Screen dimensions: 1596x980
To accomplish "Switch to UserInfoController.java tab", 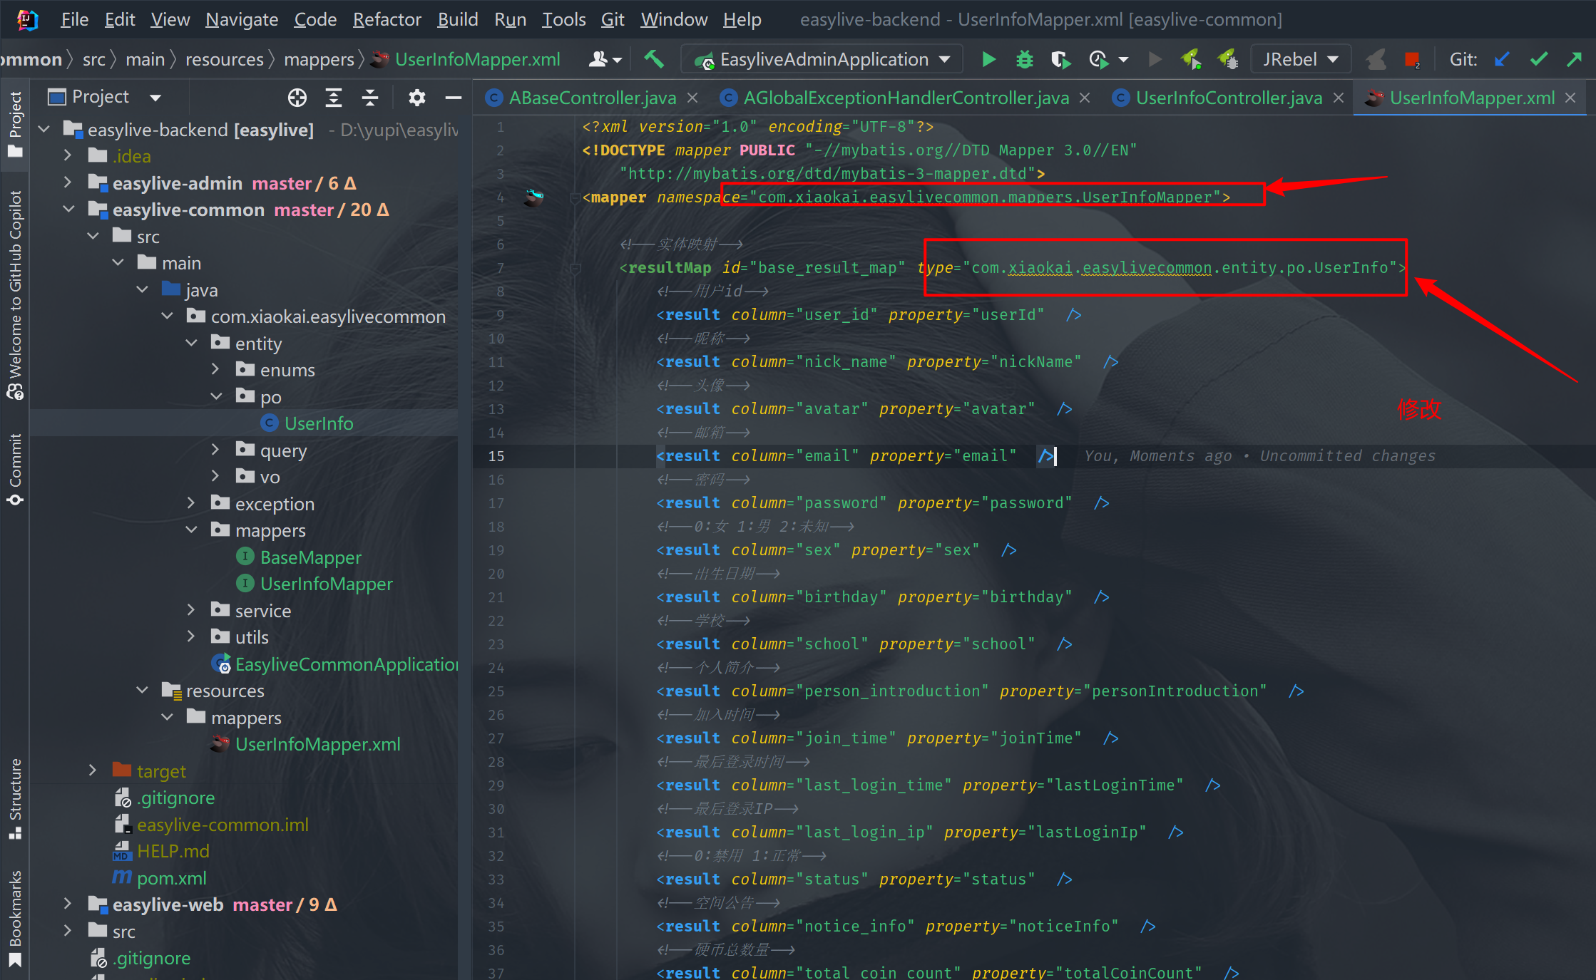I will [1228, 98].
